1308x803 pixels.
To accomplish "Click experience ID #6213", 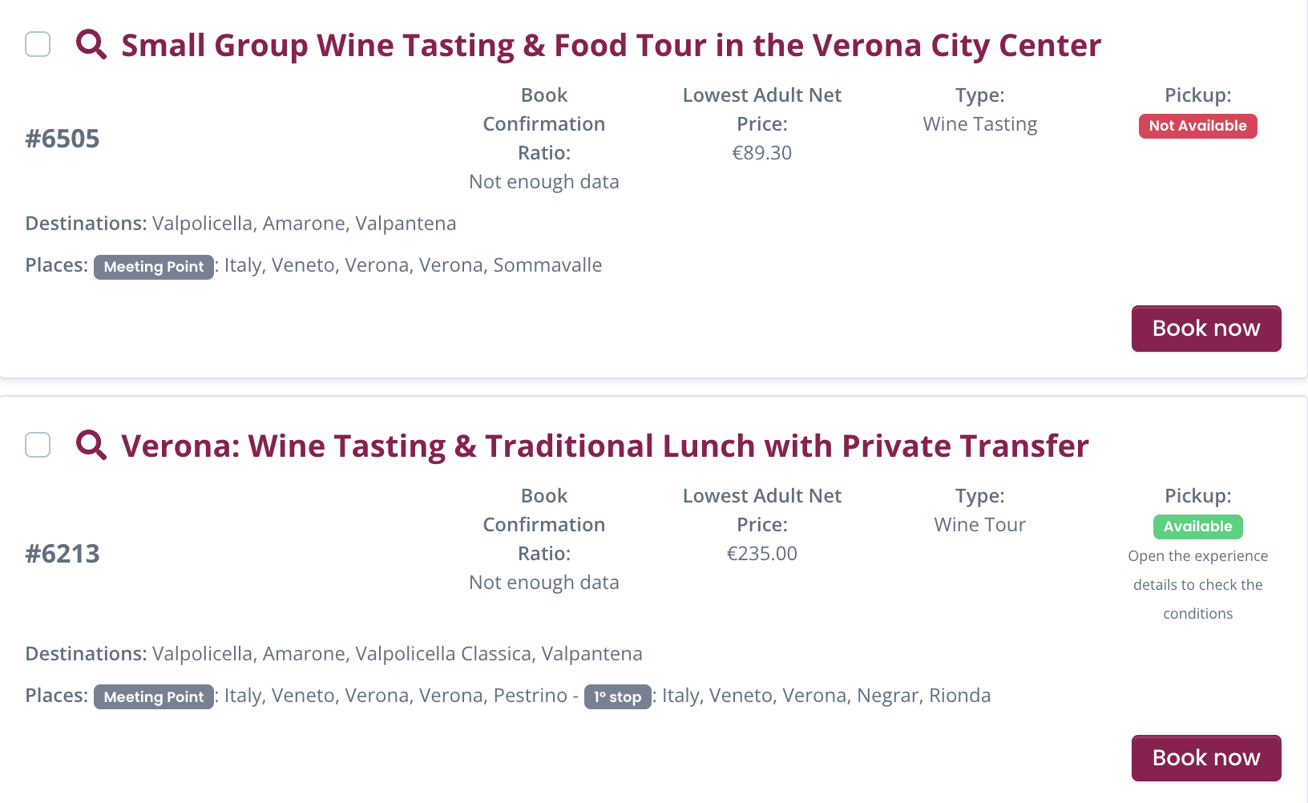I will (63, 554).
